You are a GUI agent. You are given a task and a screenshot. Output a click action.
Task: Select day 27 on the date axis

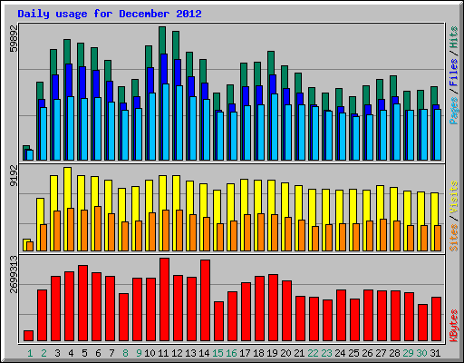point(381,353)
